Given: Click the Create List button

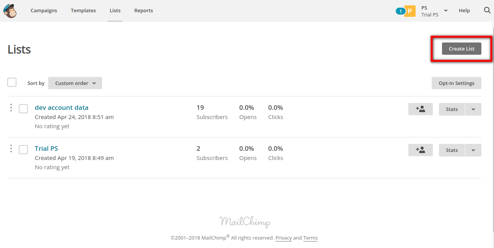Looking at the screenshot, I should click(x=461, y=49).
